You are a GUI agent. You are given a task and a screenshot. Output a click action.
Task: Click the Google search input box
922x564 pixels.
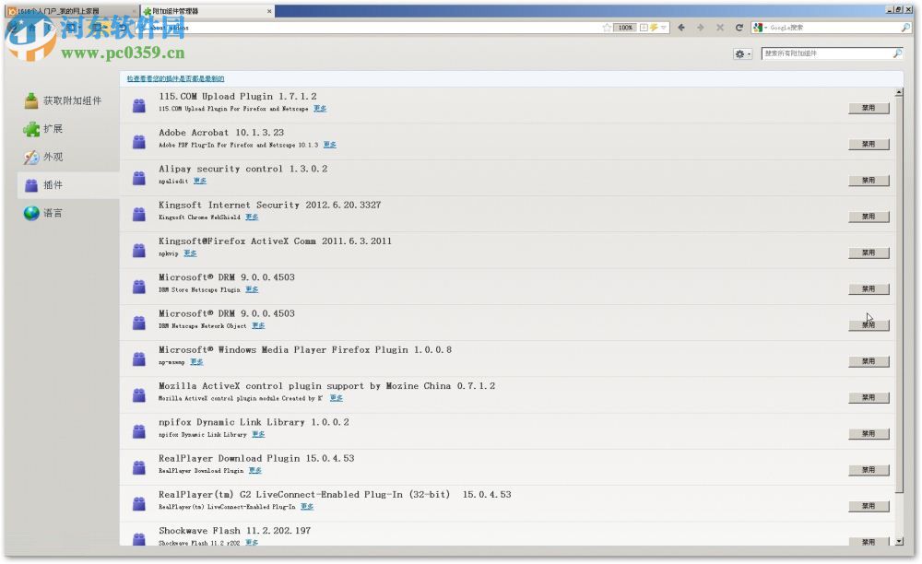pos(833,28)
